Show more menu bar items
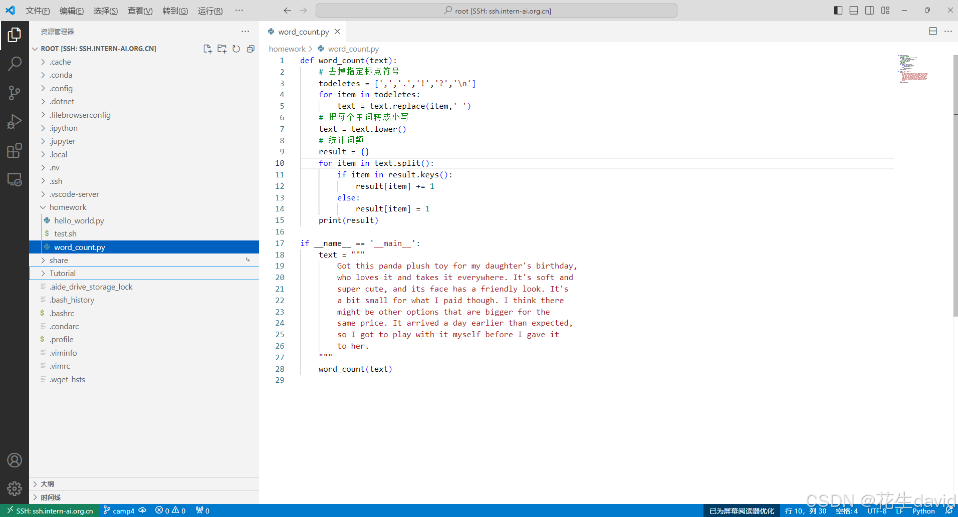Screen dimensions: 958x517 pos(239,11)
